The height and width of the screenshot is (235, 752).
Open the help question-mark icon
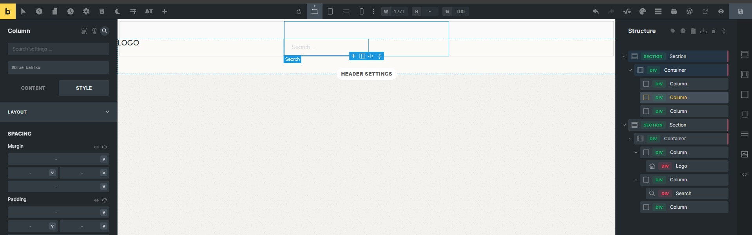tap(39, 11)
